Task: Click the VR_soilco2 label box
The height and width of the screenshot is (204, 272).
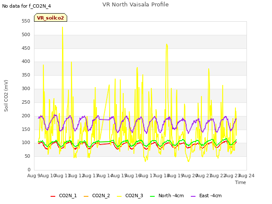Action: point(51,17)
